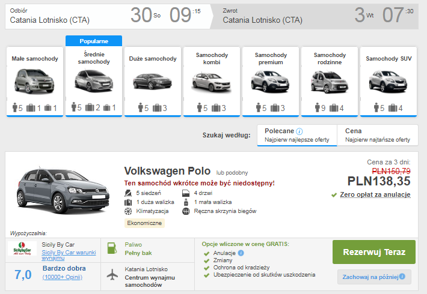Click the checkmark beside Zero opłat za anulację
The width and height of the screenshot is (427, 294).
334,195
